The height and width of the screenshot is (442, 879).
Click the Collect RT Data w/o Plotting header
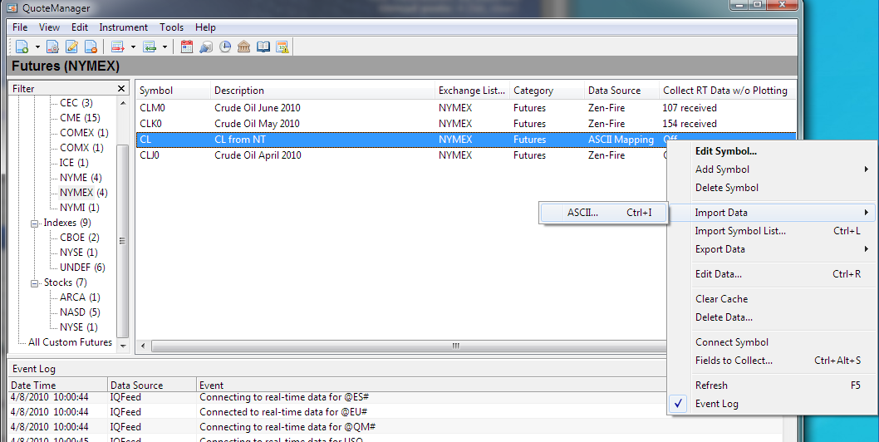(x=727, y=91)
